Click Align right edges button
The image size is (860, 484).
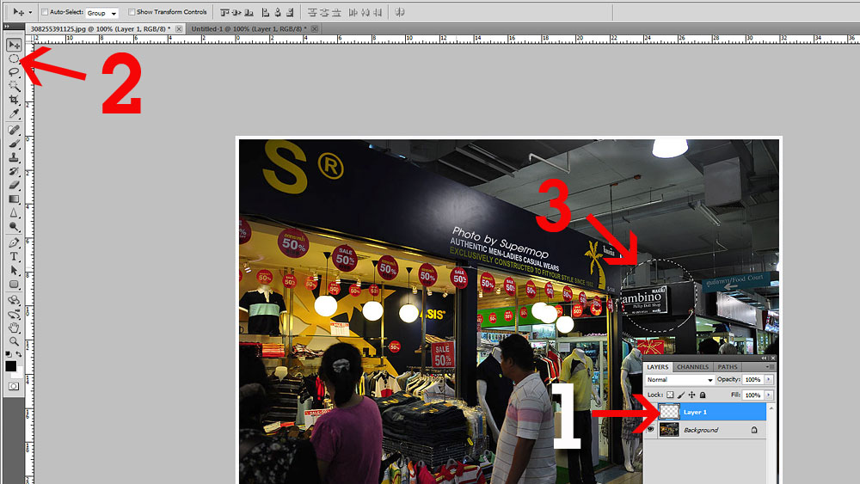pos(290,12)
